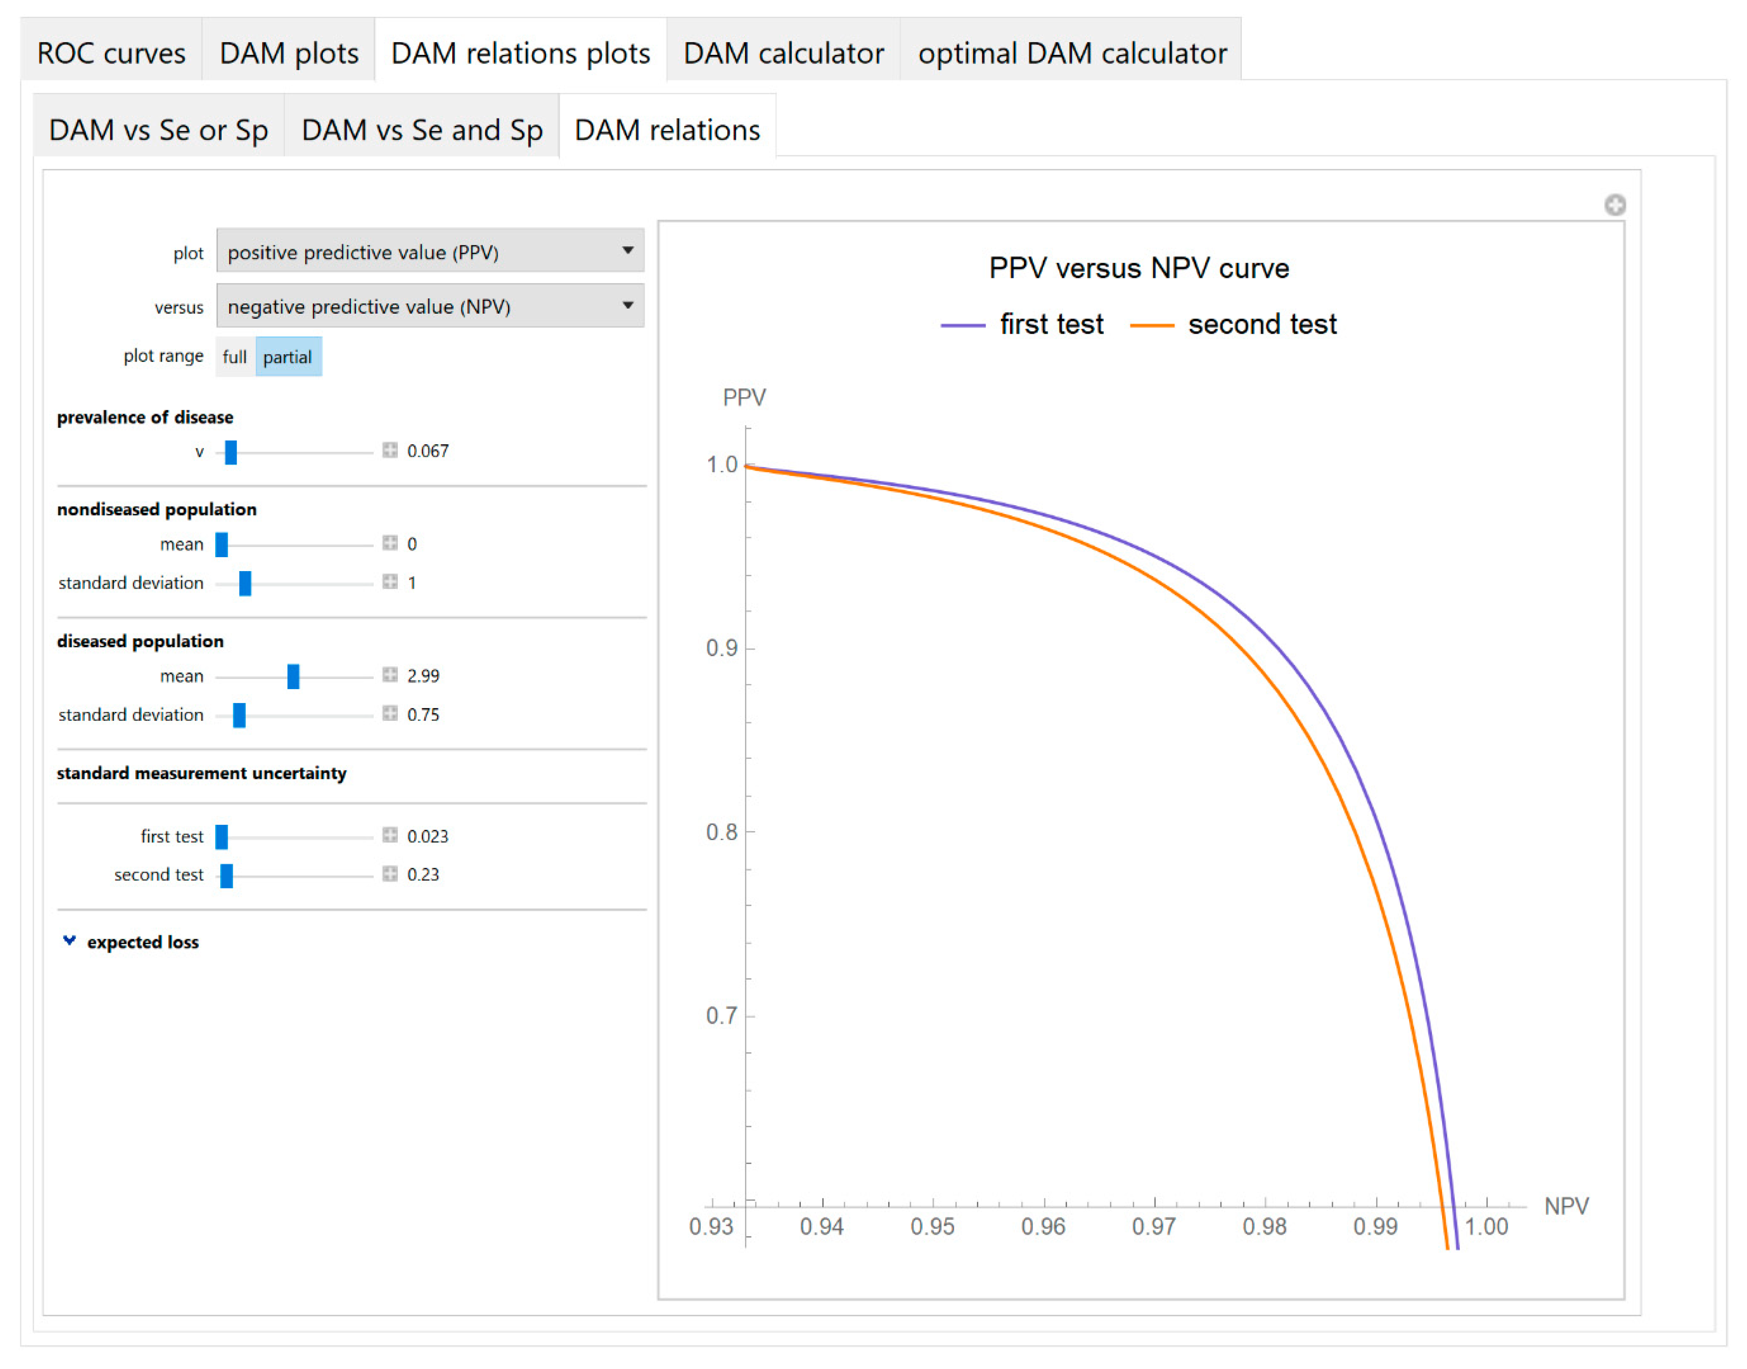The width and height of the screenshot is (1747, 1369).
Task: Expand the expected loss section
Action: [70, 941]
